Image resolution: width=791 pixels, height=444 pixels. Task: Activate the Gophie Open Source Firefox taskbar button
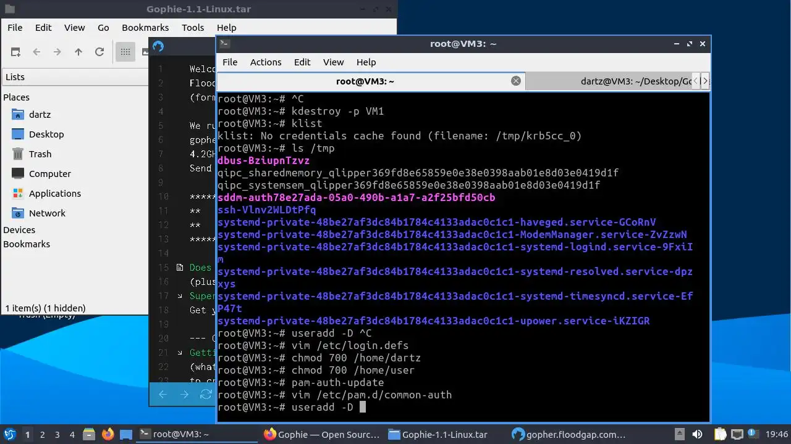321,434
